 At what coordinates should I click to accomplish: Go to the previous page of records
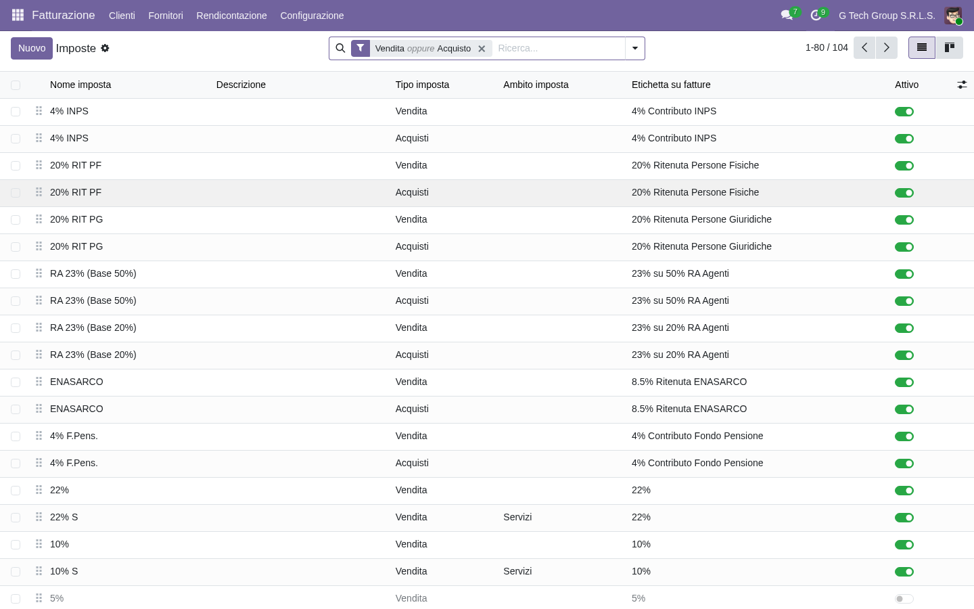coord(864,48)
